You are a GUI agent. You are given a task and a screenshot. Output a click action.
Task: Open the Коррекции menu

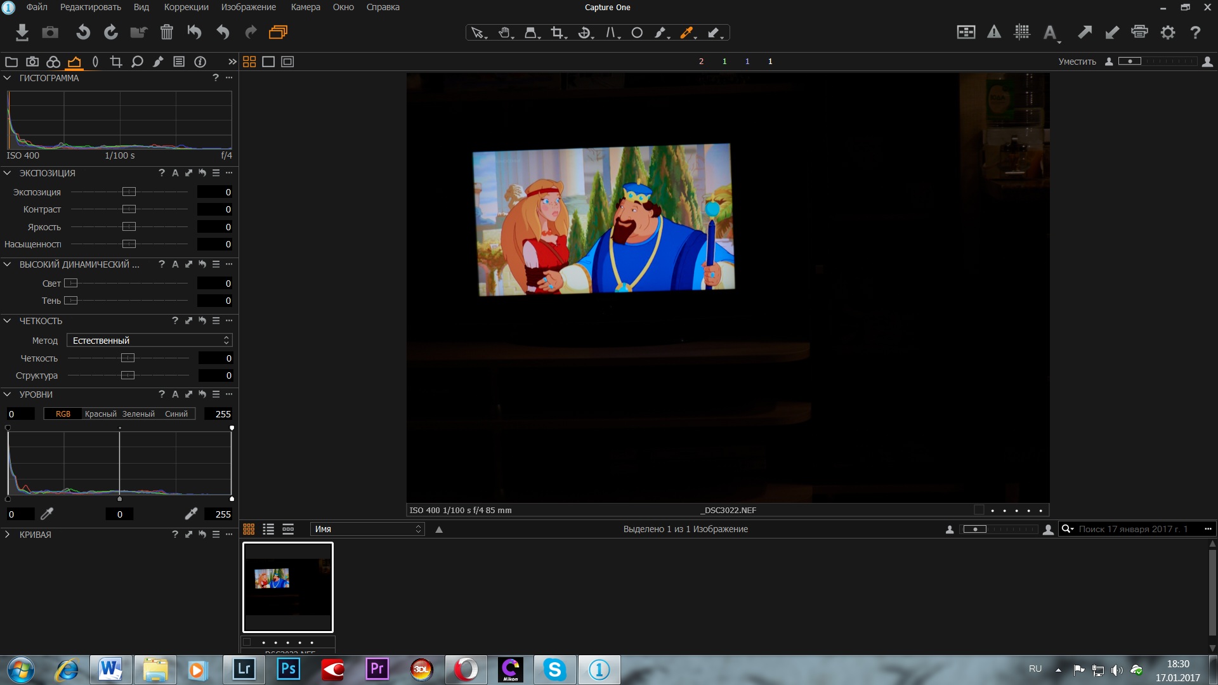click(x=186, y=7)
